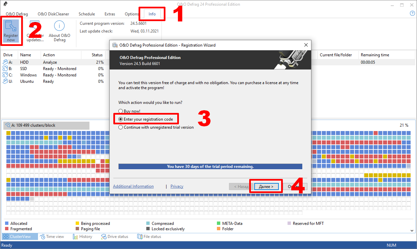Viewport: 417px width, 249px height.
Task: Click the Compressed legend color swatch
Action: [x=148, y=223]
